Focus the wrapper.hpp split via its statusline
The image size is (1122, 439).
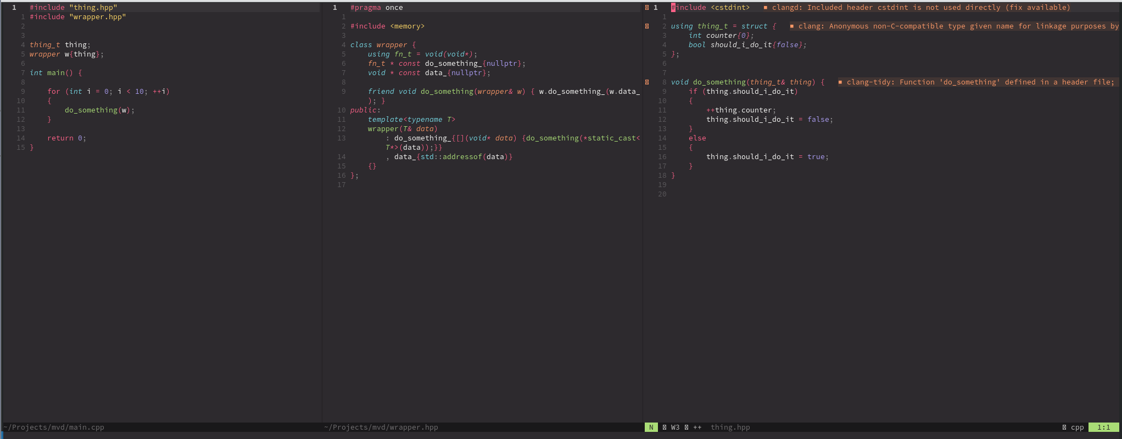381,427
